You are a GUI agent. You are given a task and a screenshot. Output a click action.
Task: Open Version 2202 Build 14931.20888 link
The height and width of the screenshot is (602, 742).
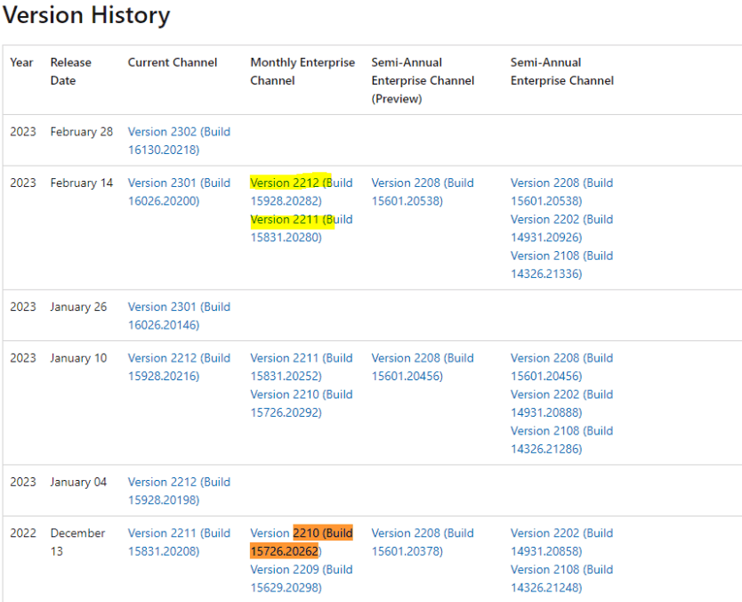[x=561, y=403]
